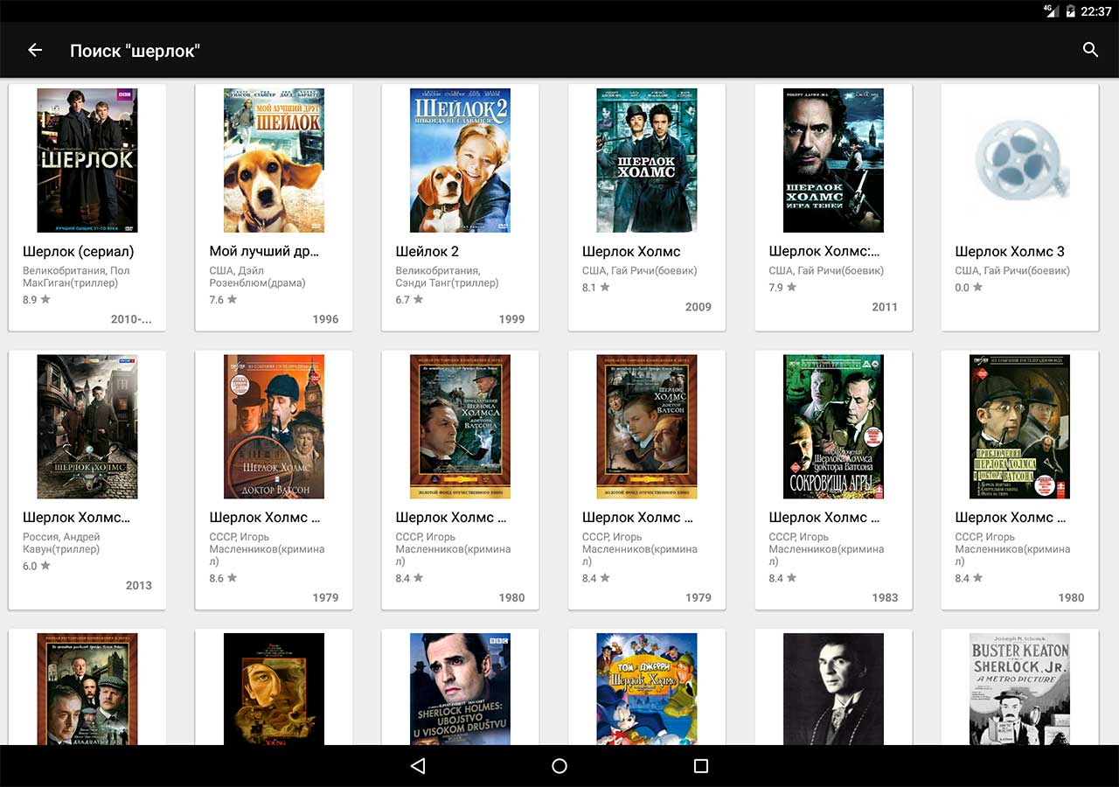Screen dimensions: 1119x787
Task: Tap the year 1999
Action: [511, 319]
